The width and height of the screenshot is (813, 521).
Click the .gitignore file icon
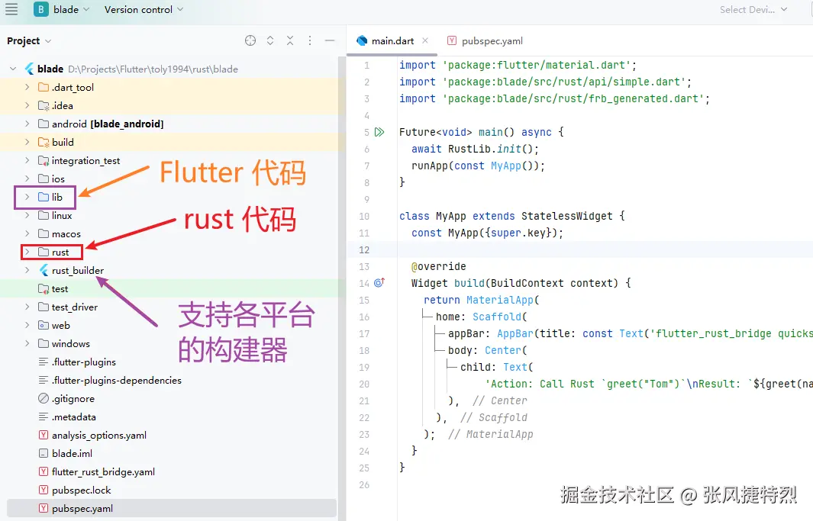[x=44, y=398]
